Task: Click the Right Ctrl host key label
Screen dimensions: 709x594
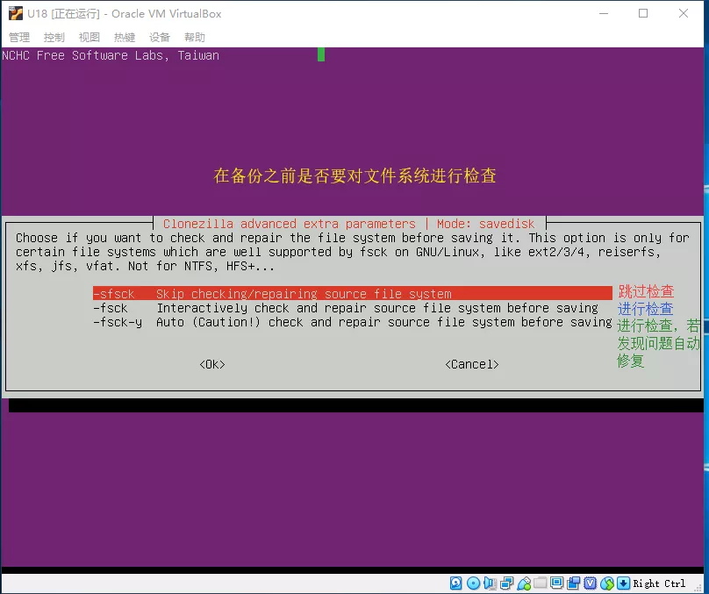Action: [659, 583]
